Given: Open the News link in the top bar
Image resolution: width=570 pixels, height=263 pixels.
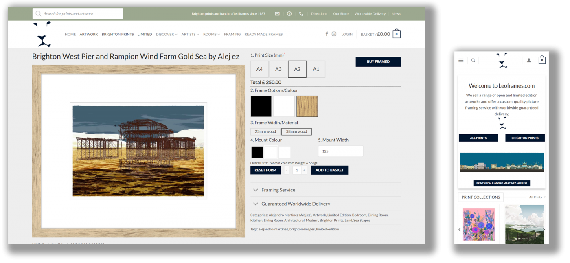Looking at the screenshot, I should coord(396,14).
